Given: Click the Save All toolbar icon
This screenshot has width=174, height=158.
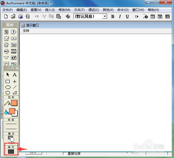Looking at the screenshot, I should (21, 16).
